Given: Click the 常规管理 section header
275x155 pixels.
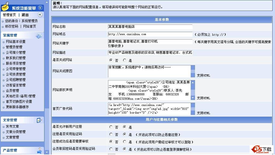Looking at the screenshot, I should (x=22, y=35).
